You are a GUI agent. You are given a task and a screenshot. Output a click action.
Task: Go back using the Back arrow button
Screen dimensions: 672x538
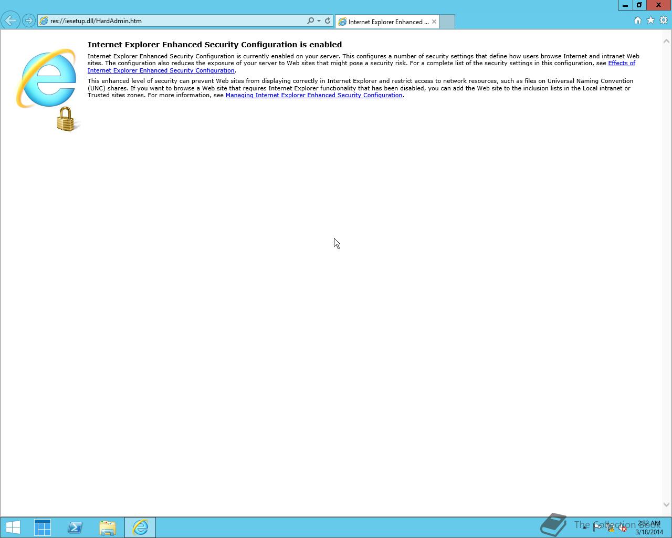point(10,21)
